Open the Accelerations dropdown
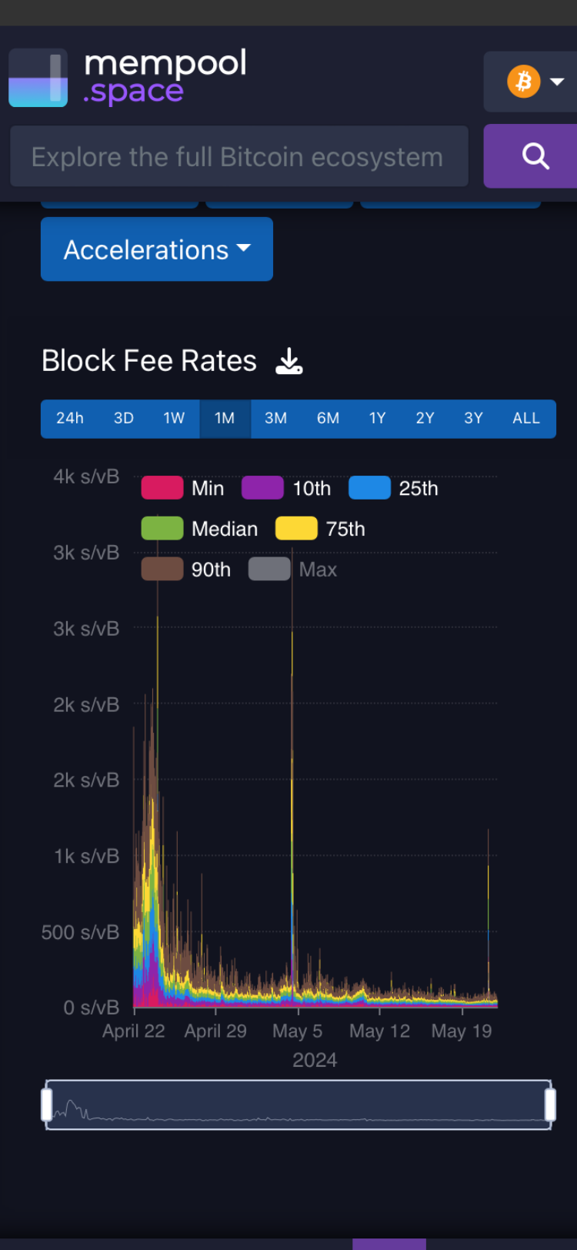Screen dimensions: 577x1250 tap(157, 249)
